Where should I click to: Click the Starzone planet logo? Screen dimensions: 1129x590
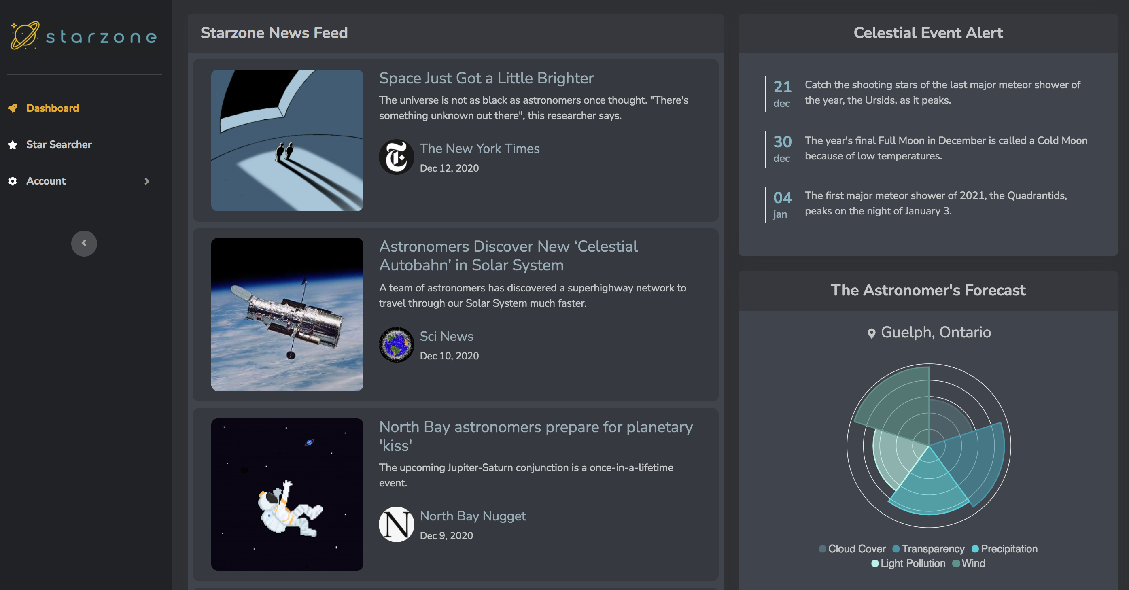pos(25,36)
